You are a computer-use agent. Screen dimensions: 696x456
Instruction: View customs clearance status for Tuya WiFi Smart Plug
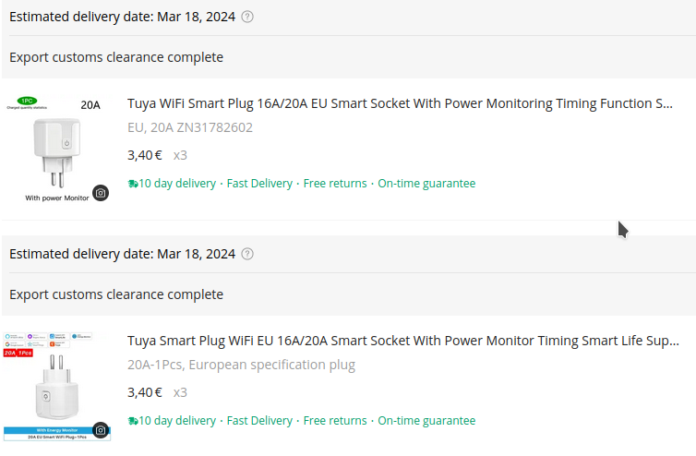[x=116, y=57]
